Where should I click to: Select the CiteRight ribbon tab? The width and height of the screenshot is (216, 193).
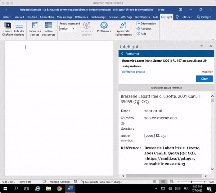[166, 17]
